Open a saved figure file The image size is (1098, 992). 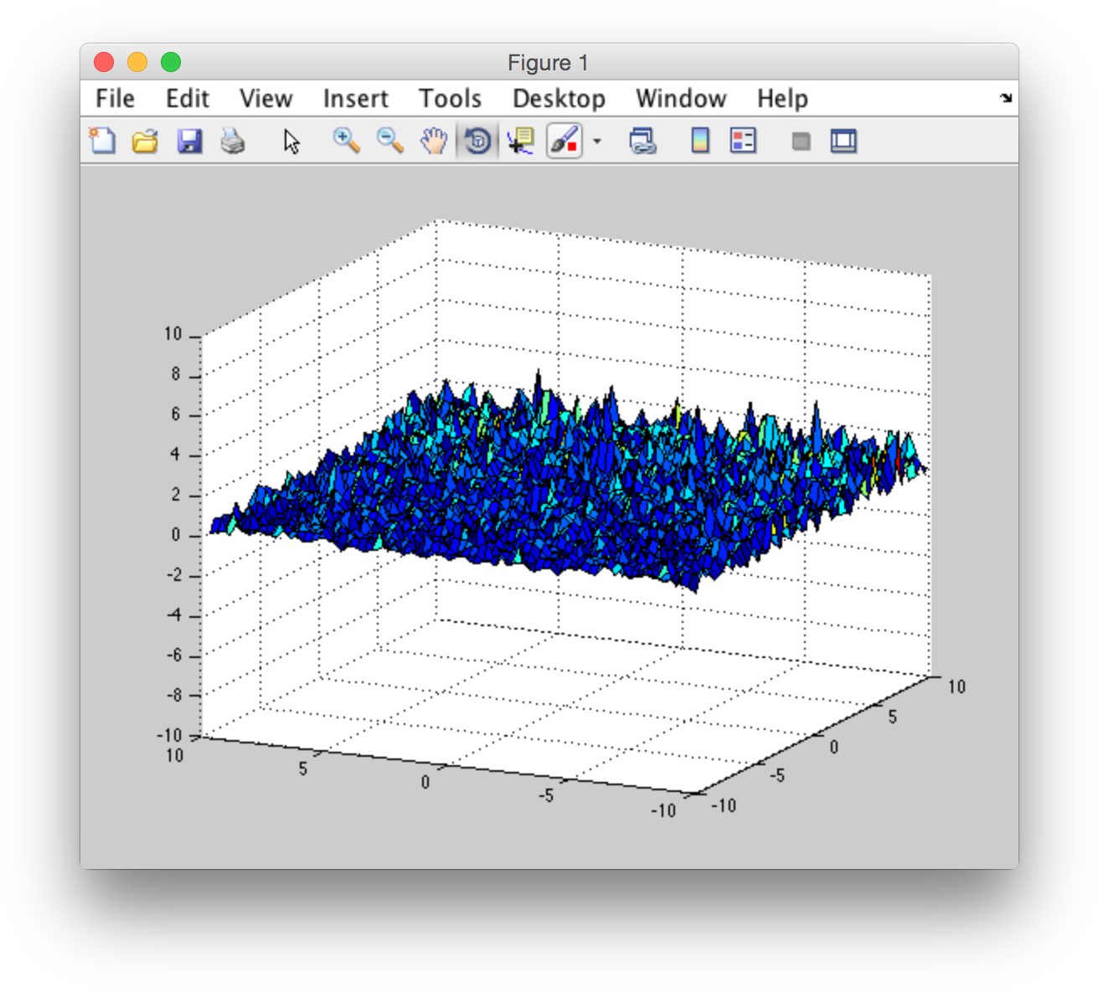click(x=144, y=141)
